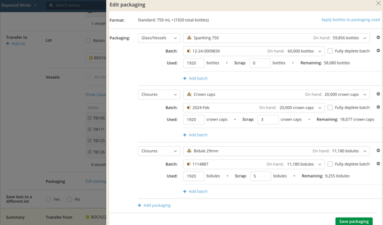Click the search magnifier icon in the top bar

tap(51, 5)
